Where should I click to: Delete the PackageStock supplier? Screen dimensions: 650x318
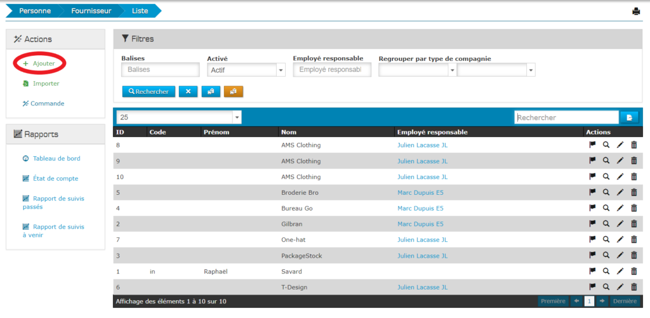pyautogui.click(x=633, y=255)
